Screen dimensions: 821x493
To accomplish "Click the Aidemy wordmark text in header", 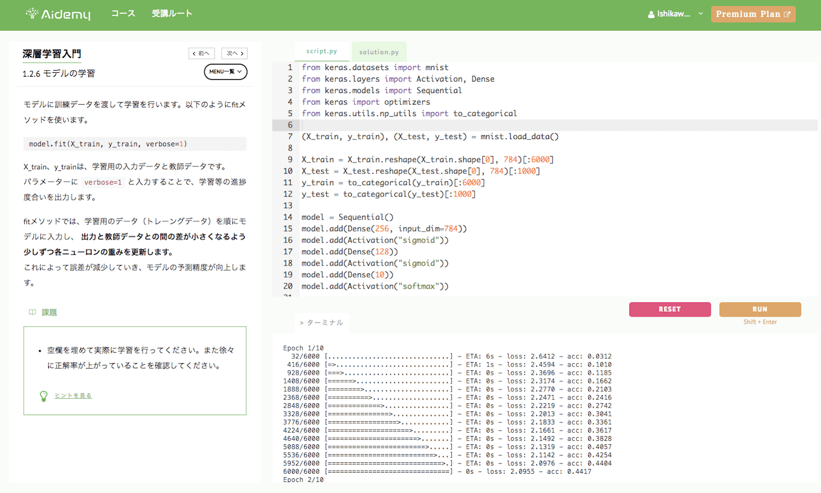I will [66, 14].
